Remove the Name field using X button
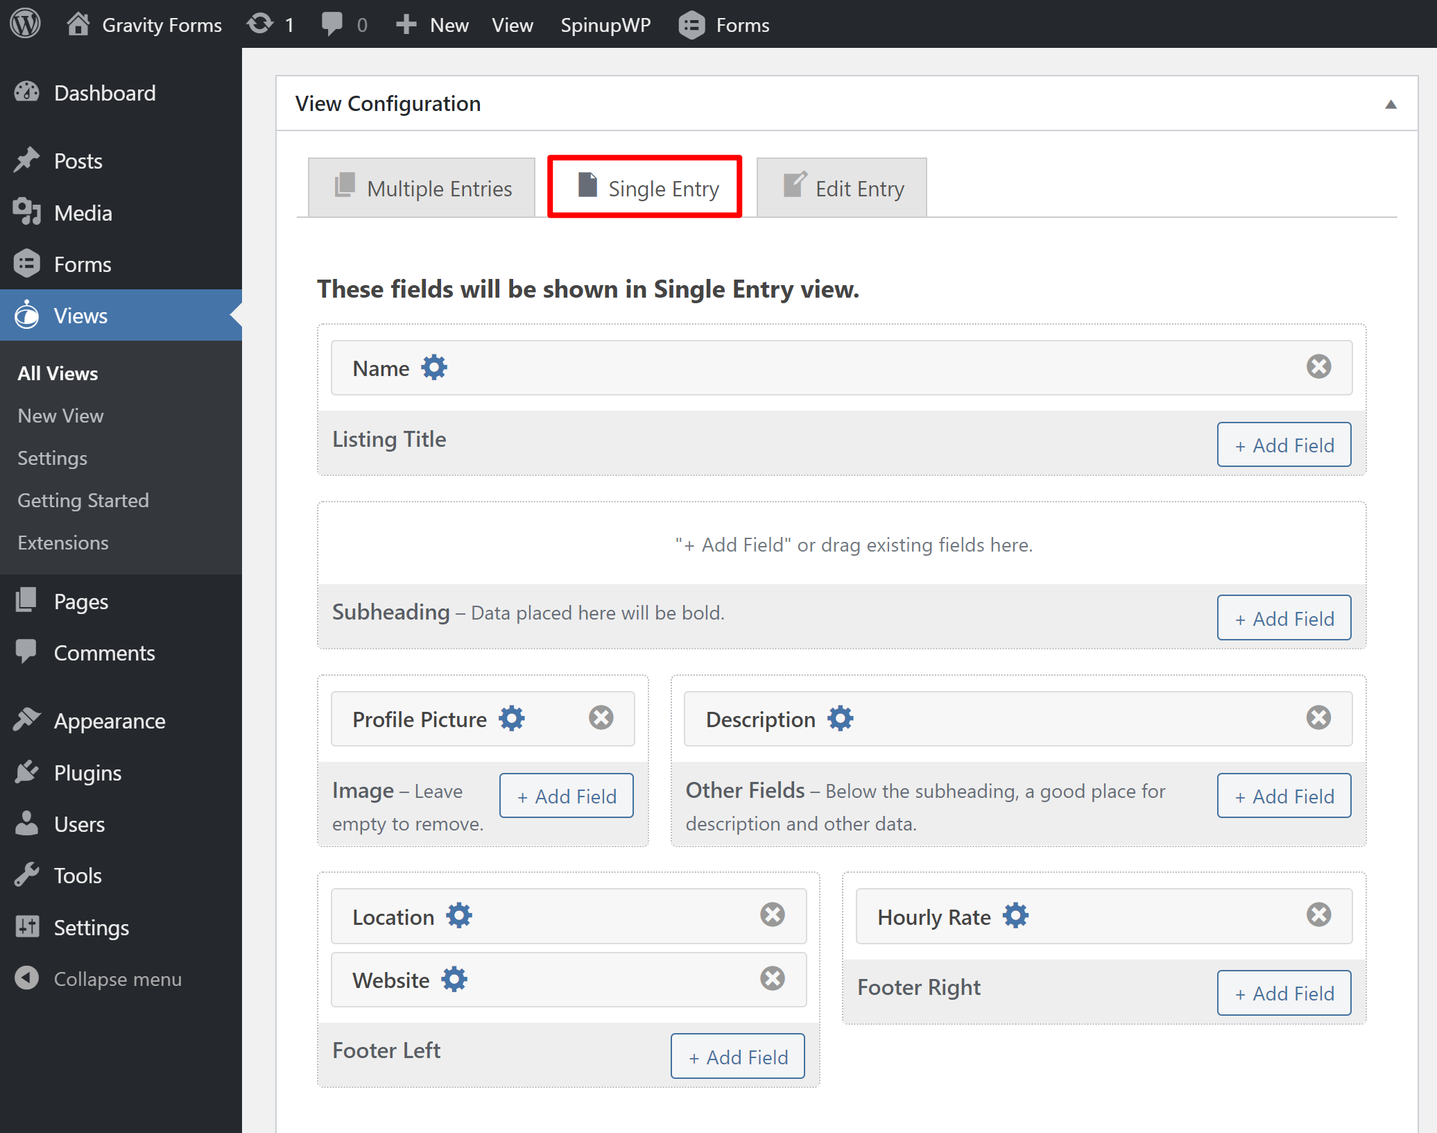This screenshot has width=1437, height=1133. click(1318, 366)
